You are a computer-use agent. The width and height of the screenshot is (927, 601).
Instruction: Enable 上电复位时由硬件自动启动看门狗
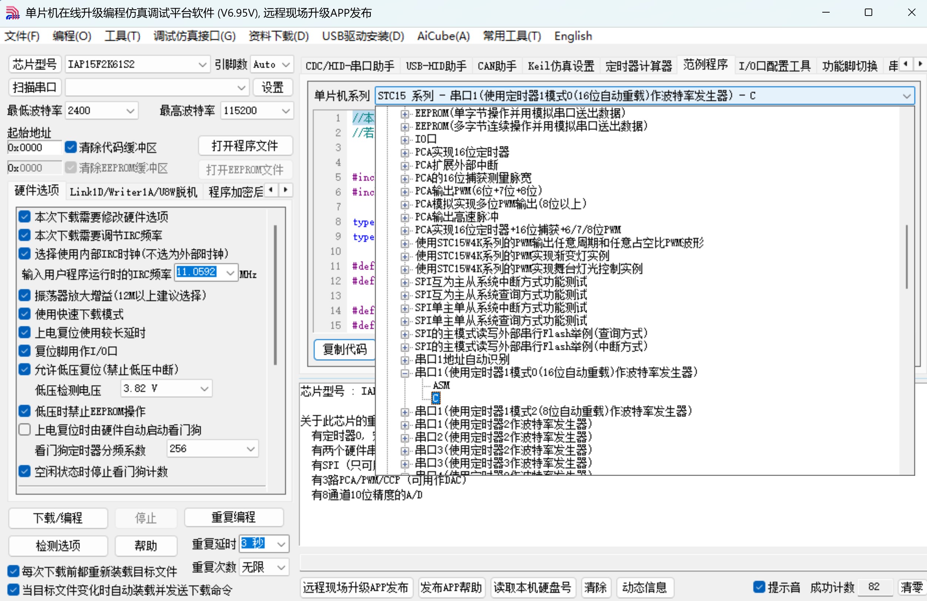pyautogui.click(x=24, y=430)
